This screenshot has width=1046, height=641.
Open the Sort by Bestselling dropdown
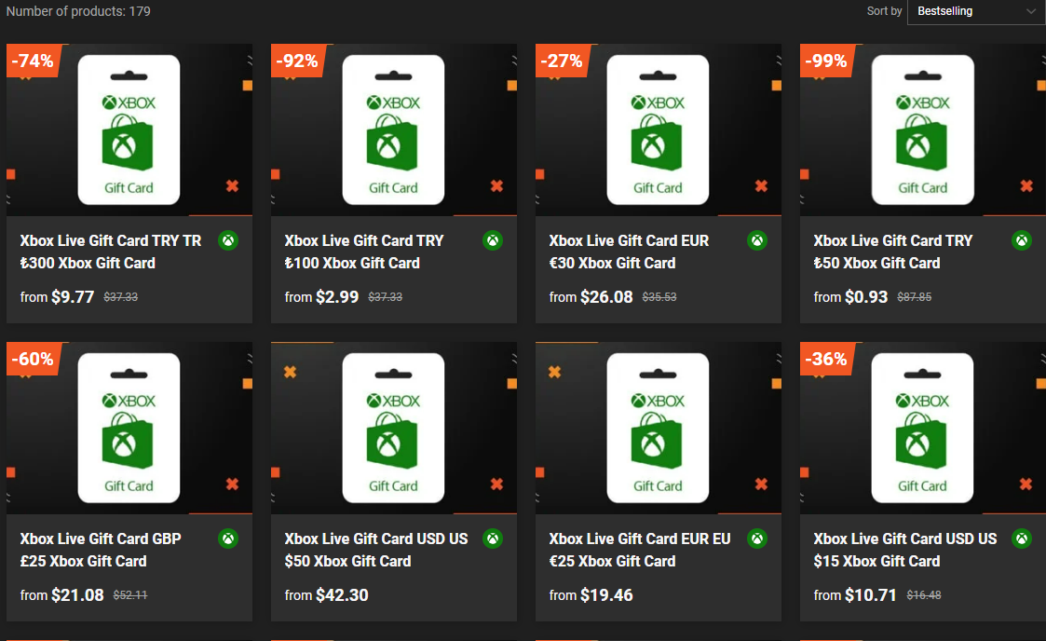coord(974,11)
